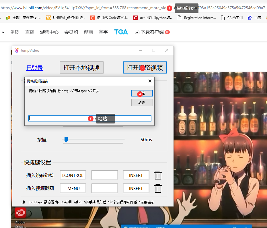Click the JumpVideo logo in title bar
The height and width of the screenshot is (228, 267).
pos(17,50)
